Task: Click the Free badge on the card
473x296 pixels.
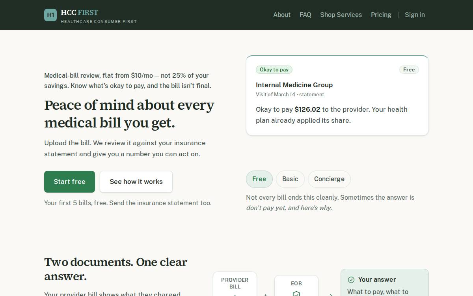Action: (x=409, y=70)
